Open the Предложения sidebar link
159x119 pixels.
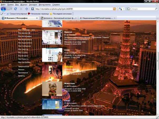coord(23,66)
